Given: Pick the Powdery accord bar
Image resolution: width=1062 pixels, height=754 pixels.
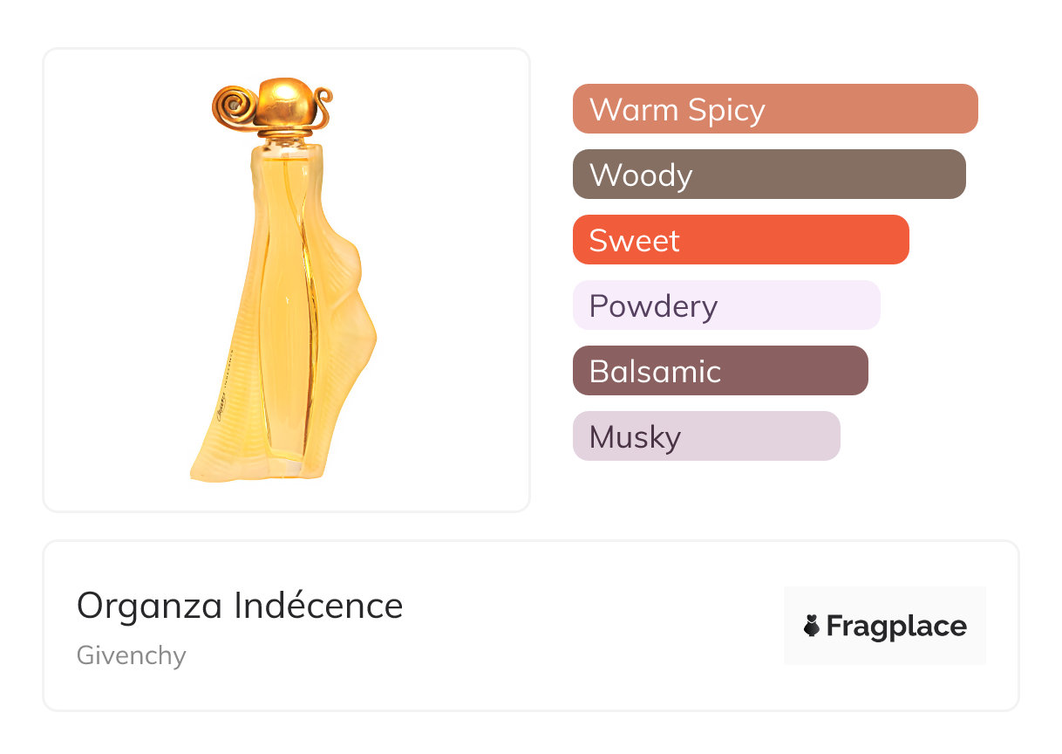Looking at the screenshot, I should tap(726, 305).
